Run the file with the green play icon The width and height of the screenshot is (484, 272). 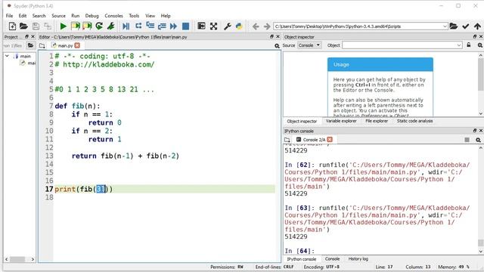64,26
